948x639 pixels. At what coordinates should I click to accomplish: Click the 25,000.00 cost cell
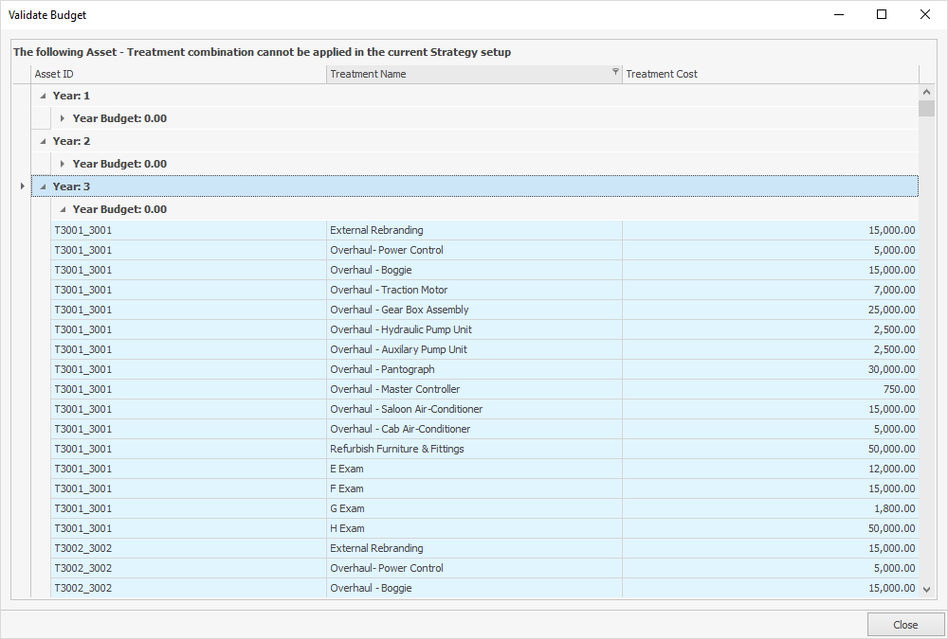click(x=770, y=310)
